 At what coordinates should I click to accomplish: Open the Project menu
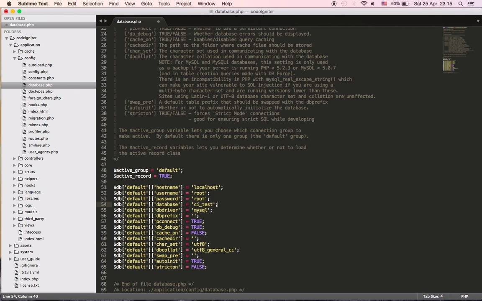184,4
